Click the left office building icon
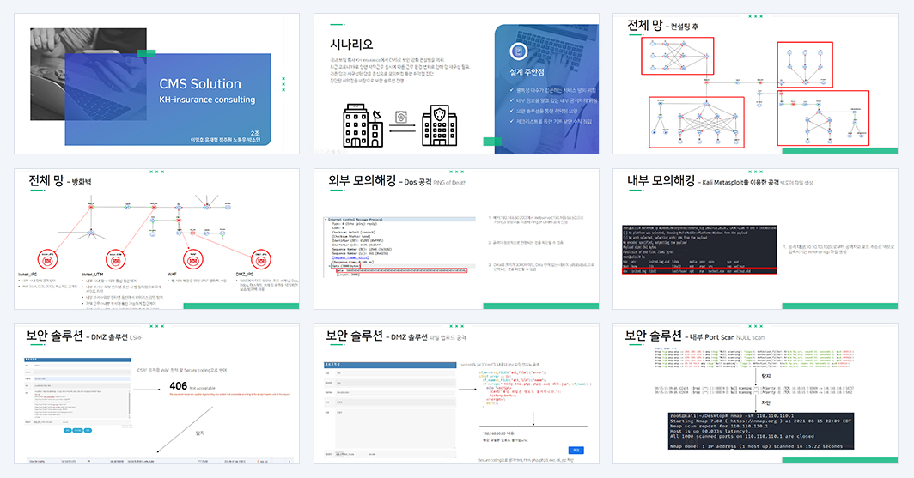 [x=363, y=126]
